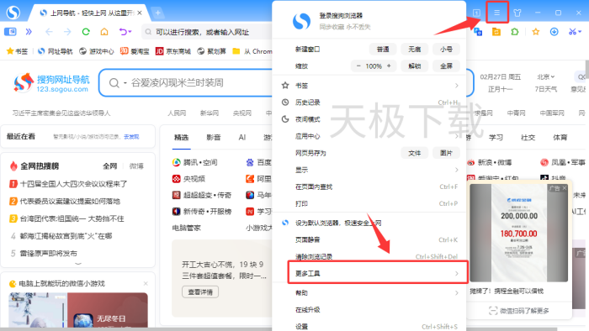Select 在页面内查找 menu item
This screenshot has height=331, width=589.
tap(370, 187)
